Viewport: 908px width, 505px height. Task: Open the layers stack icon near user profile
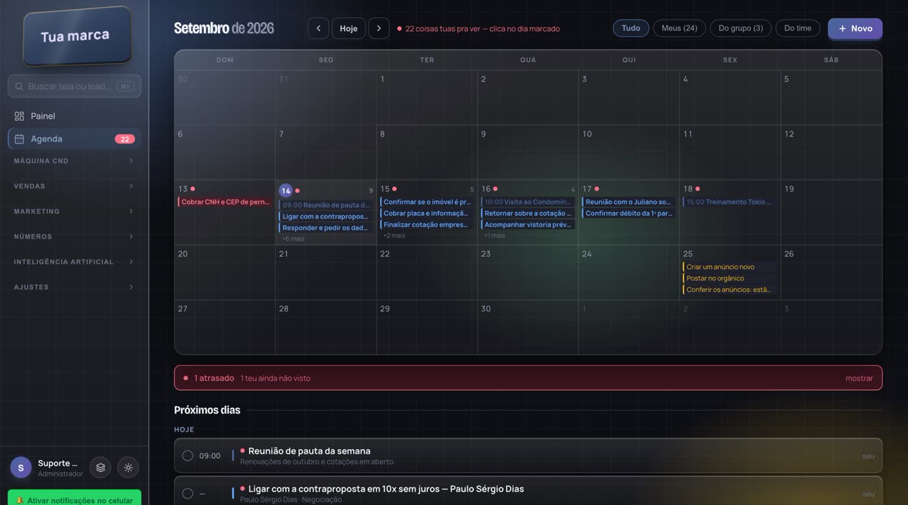(x=101, y=467)
